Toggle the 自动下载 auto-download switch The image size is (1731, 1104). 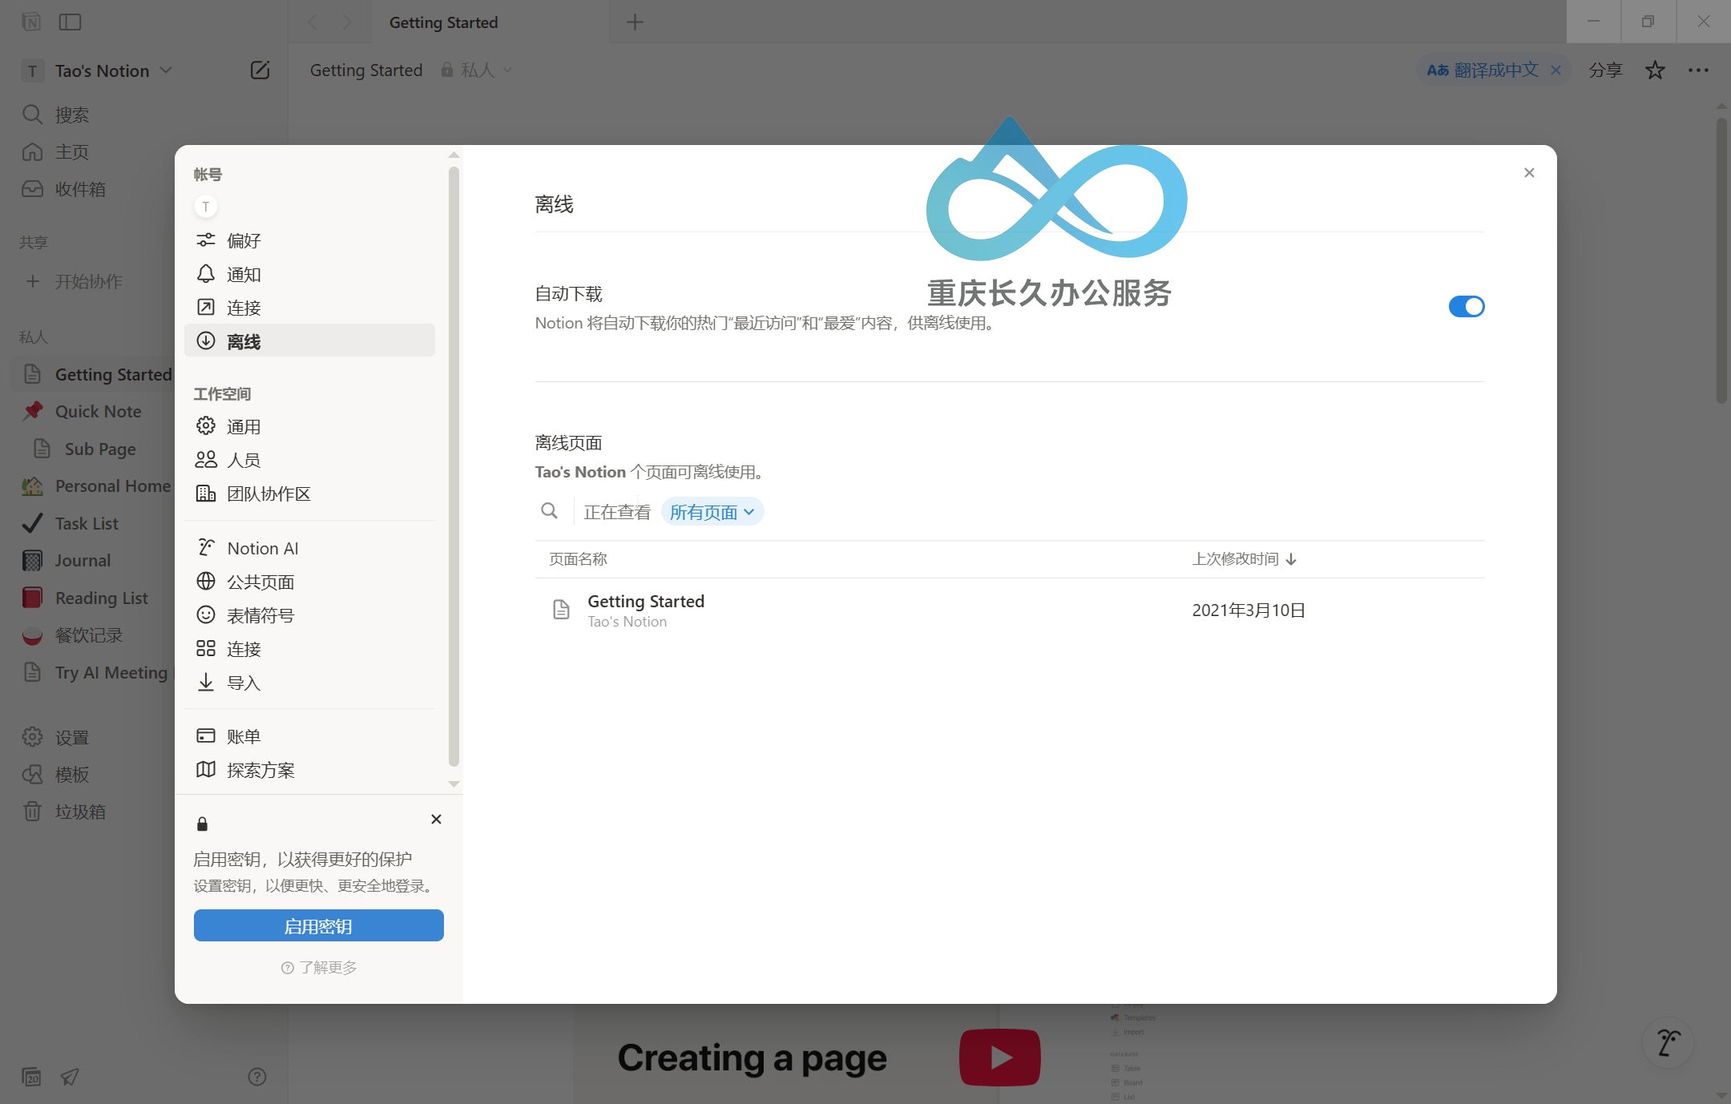coord(1466,307)
